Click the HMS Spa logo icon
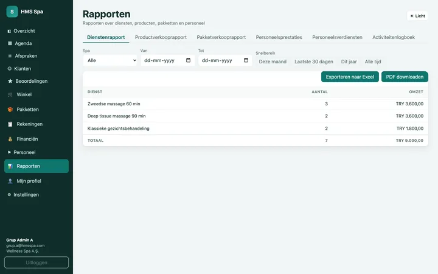The height and width of the screenshot is (274, 438). [12, 12]
